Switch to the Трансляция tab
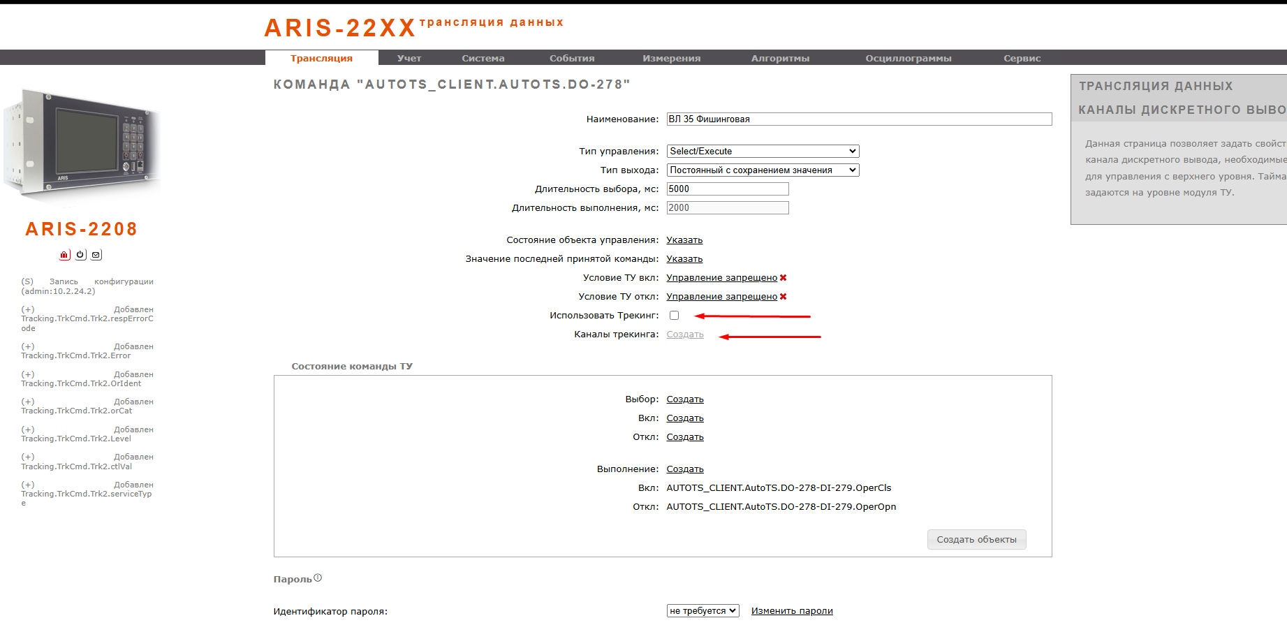The image size is (1287, 632). click(x=321, y=58)
